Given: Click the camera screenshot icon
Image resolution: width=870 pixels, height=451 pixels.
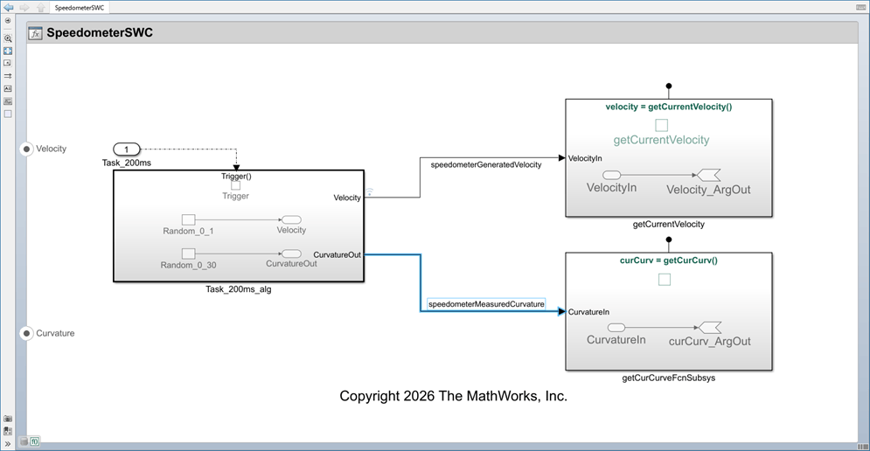Looking at the screenshot, I should (8, 419).
